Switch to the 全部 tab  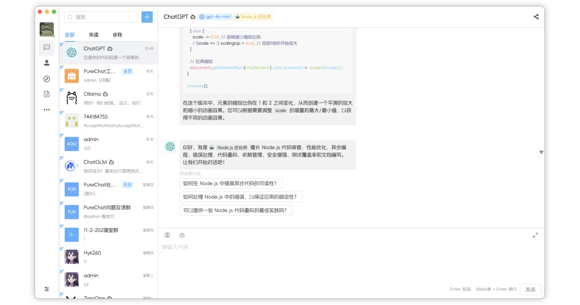point(70,35)
